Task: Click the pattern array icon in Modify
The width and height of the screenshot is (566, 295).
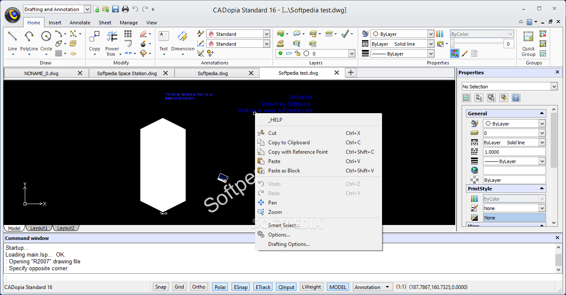Action: coord(128,34)
